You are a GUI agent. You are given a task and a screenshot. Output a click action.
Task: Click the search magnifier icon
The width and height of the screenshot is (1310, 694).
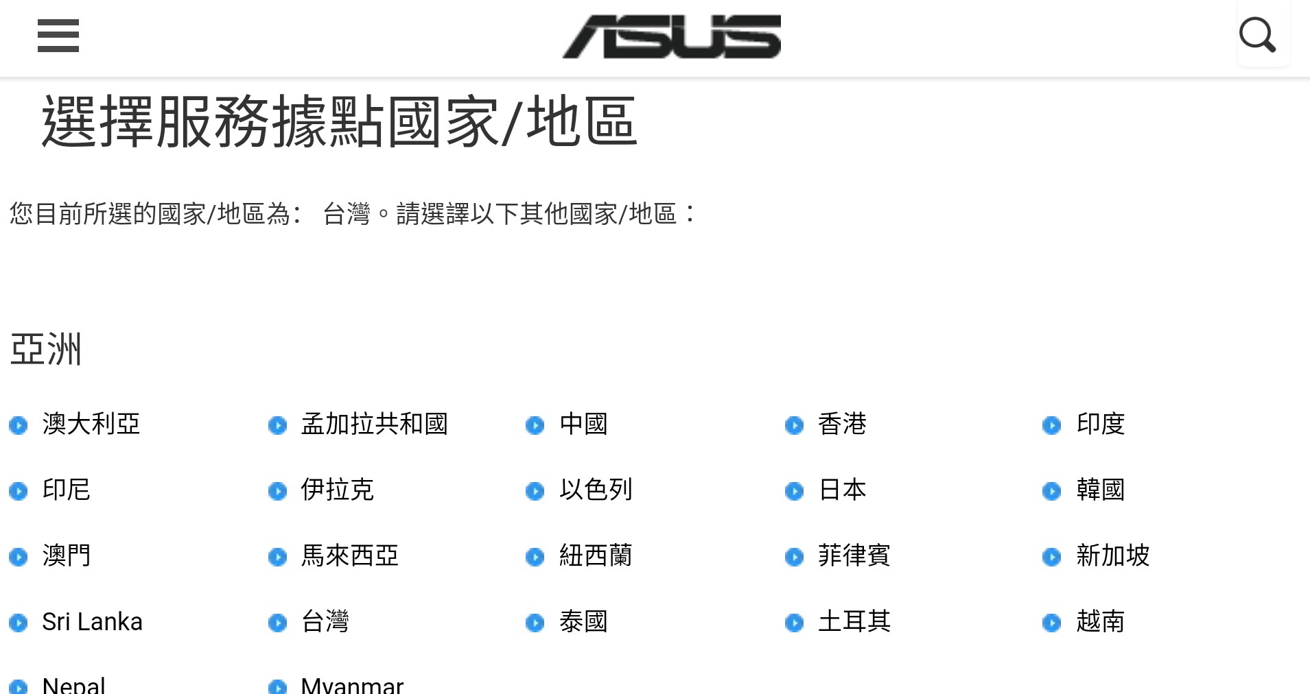(1257, 36)
